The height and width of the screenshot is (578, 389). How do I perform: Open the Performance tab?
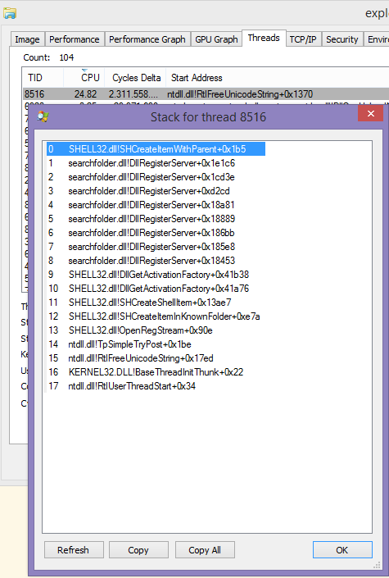75,39
